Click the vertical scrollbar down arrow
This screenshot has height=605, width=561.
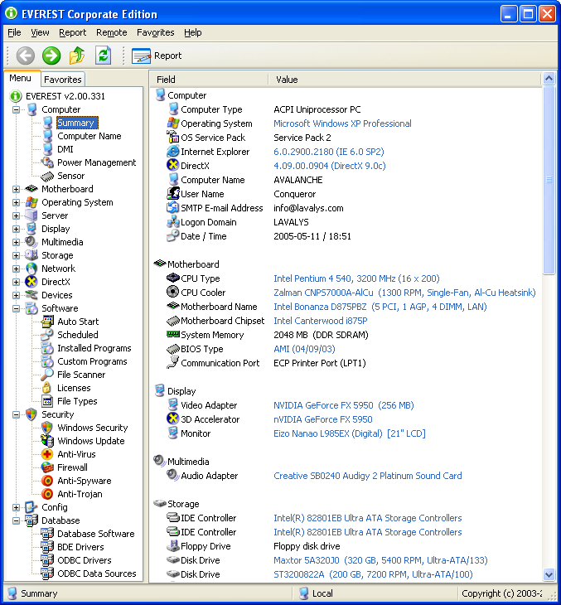click(x=549, y=574)
